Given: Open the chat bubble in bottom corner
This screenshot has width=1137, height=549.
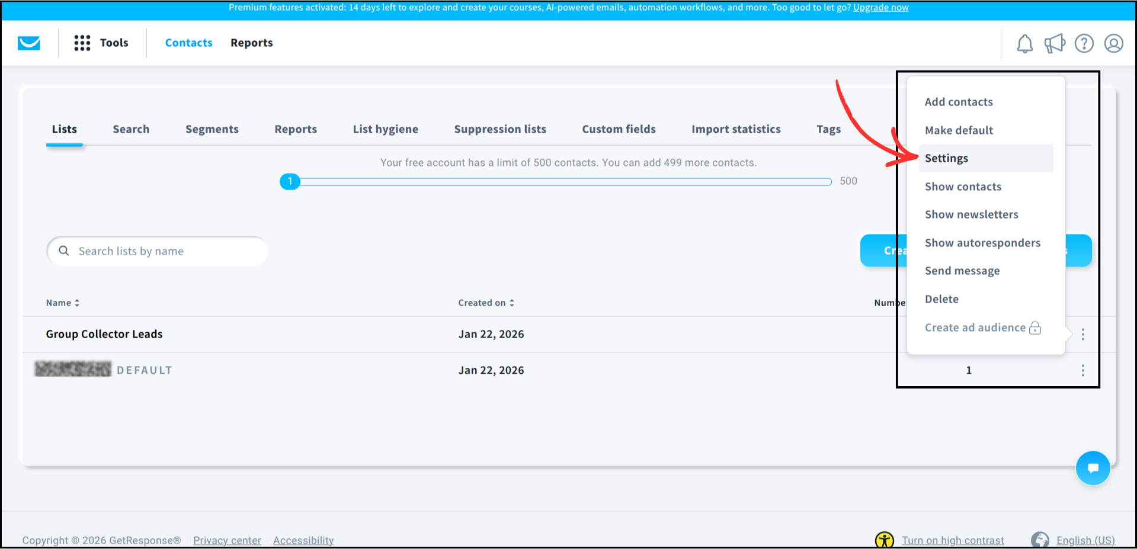Looking at the screenshot, I should 1093,468.
